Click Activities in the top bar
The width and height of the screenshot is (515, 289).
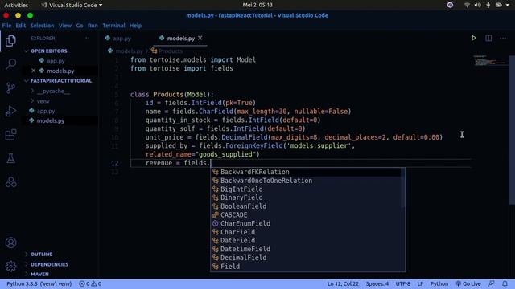pyautogui.click(x=16, y=5)
